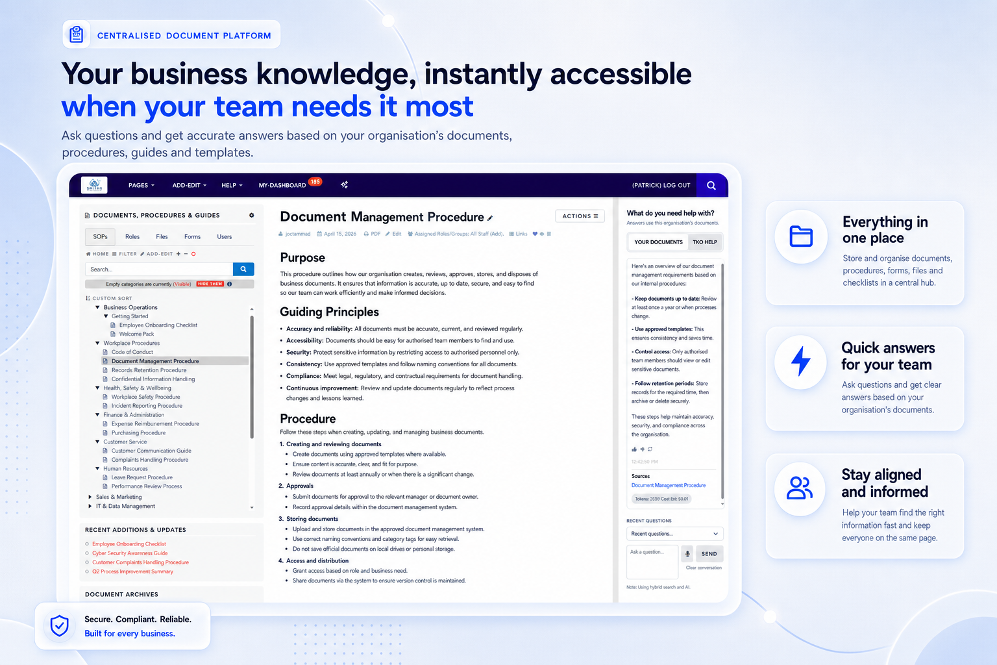Image resolution: width=997 pixels, height=665 pixels.
Task: Open Cyber Security Awareness Guide link
Action: coord(130,553)
